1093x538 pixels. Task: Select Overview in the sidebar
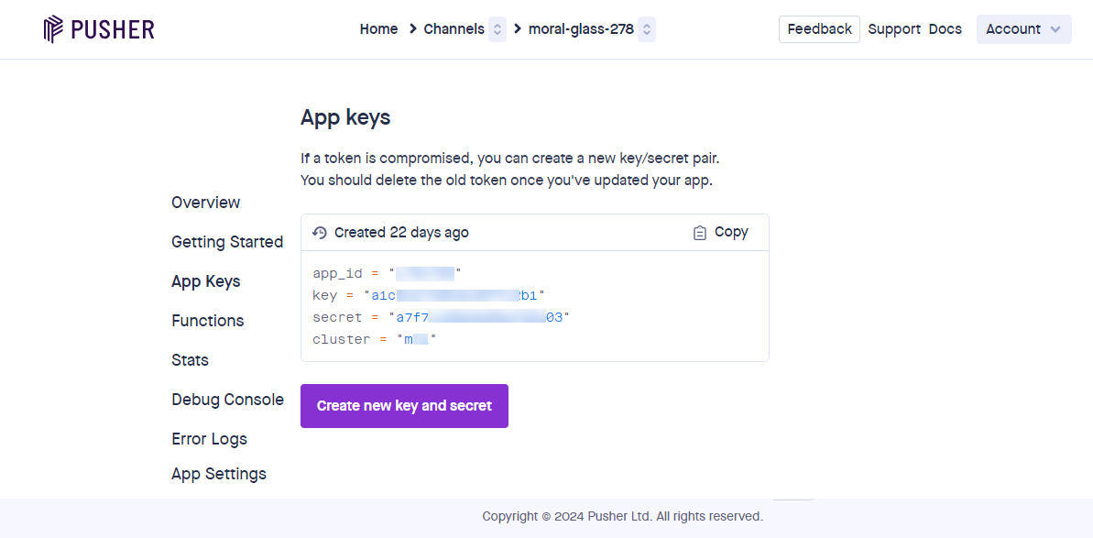coord(205,203)
